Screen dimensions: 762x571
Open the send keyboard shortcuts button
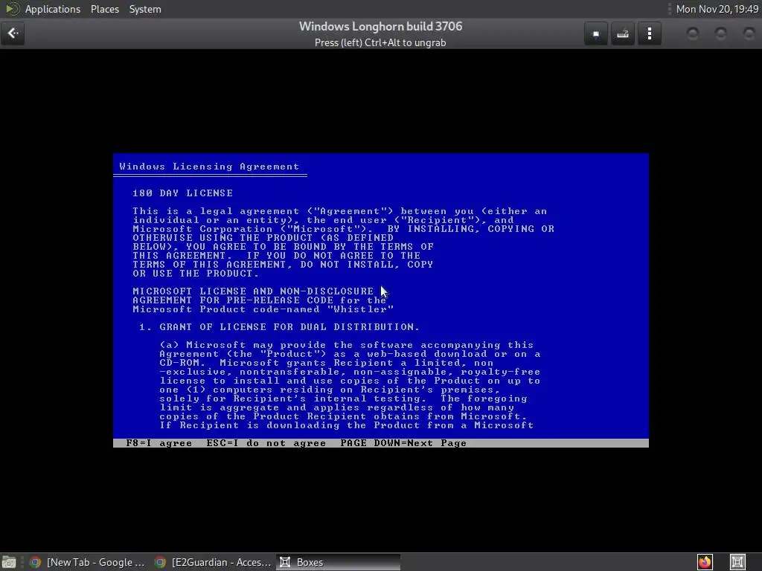tap(623, 34)
